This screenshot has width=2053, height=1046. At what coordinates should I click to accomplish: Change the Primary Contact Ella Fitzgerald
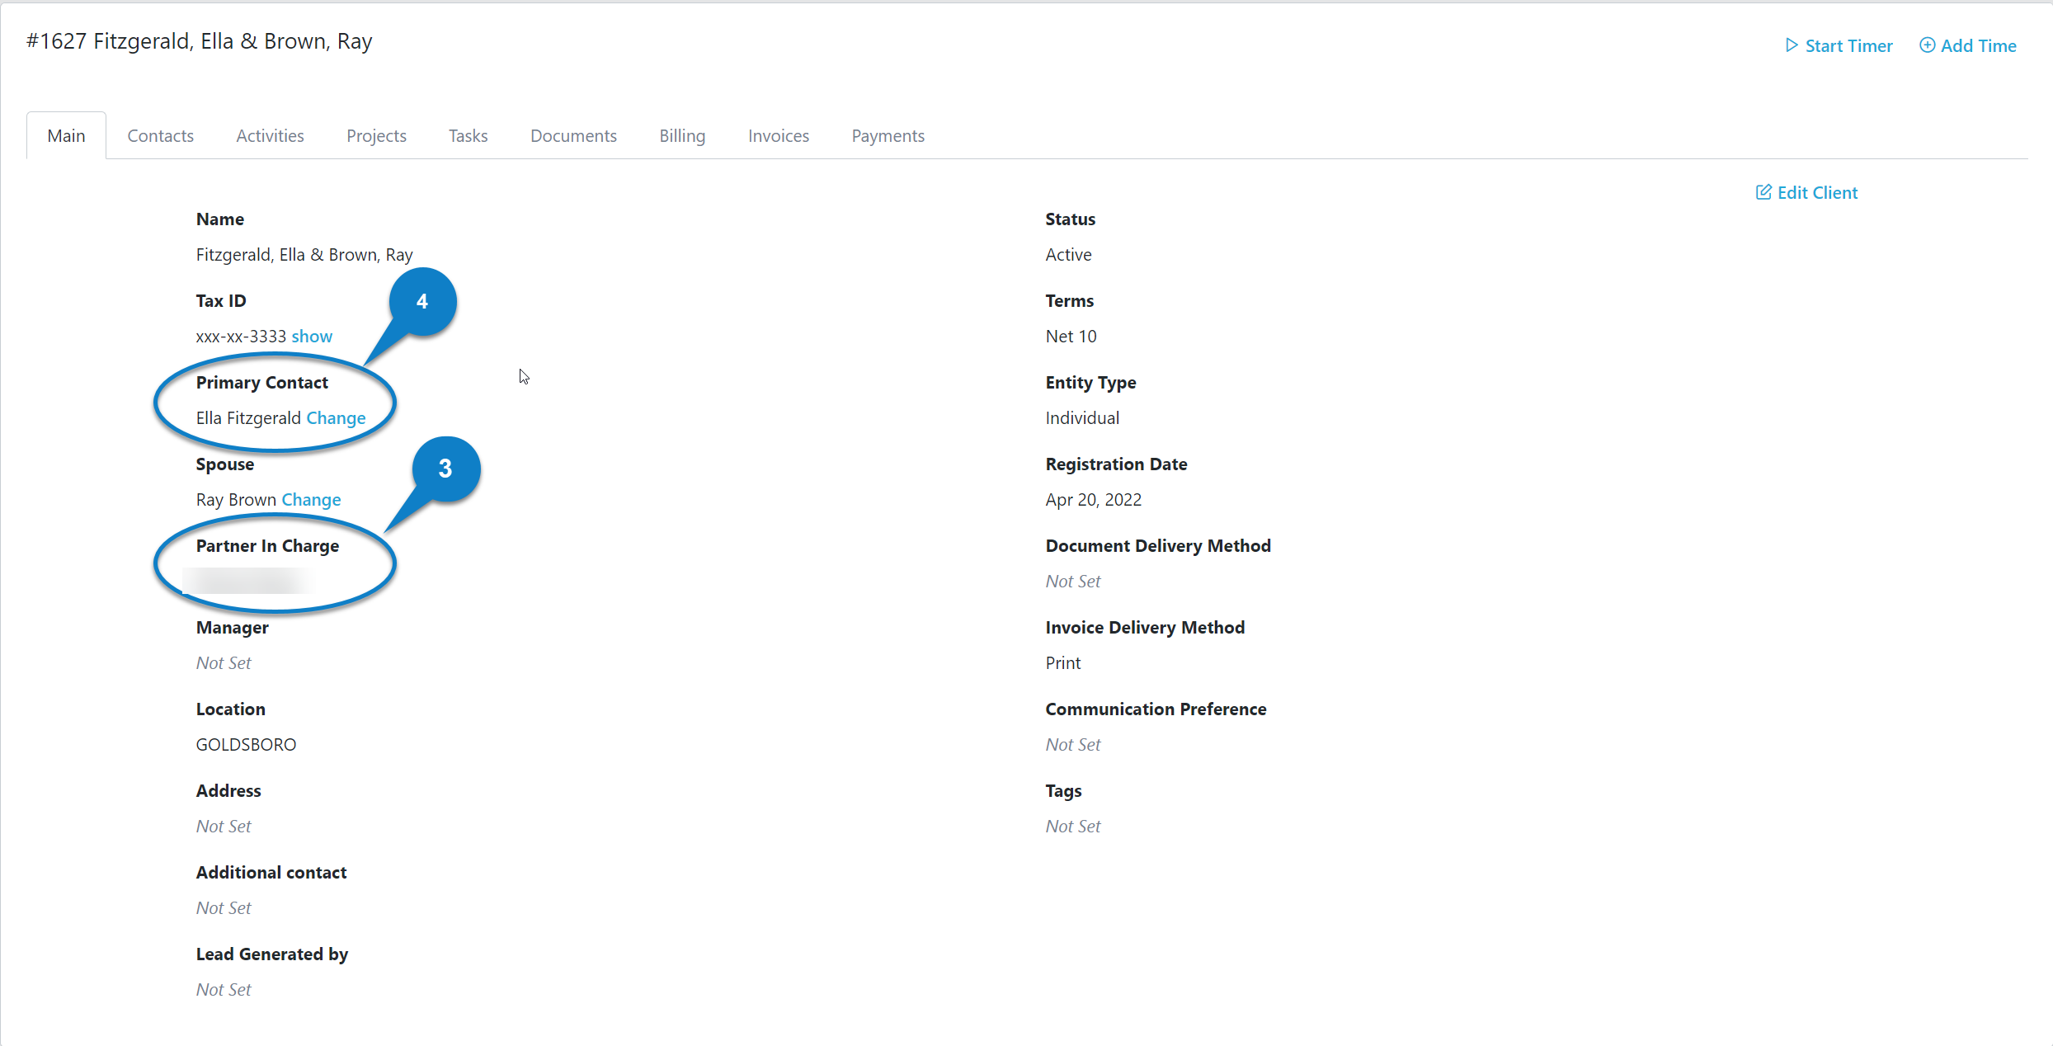336,417
